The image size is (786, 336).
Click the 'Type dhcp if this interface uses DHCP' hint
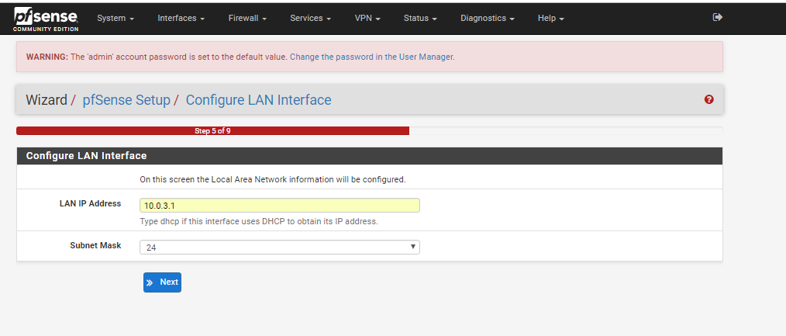pos(259,221)
